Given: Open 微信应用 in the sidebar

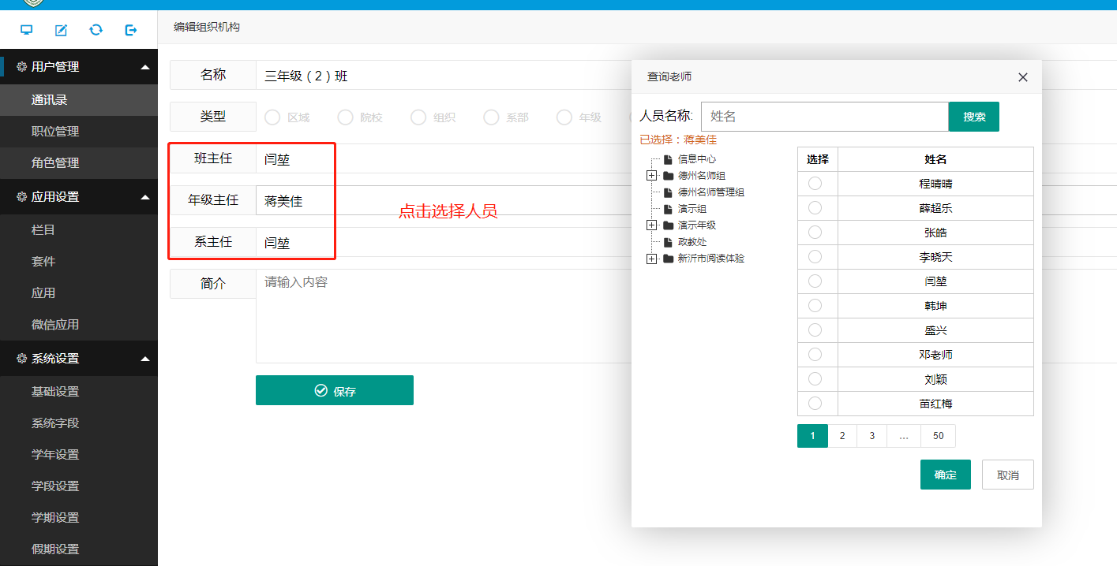Looking at the screenshot, I should pos(79,325).
